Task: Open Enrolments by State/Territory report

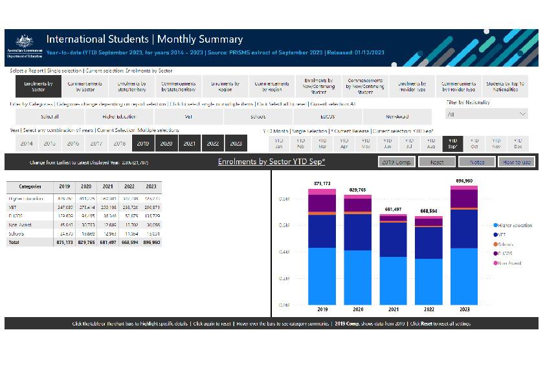Action: tap(132, 86)
